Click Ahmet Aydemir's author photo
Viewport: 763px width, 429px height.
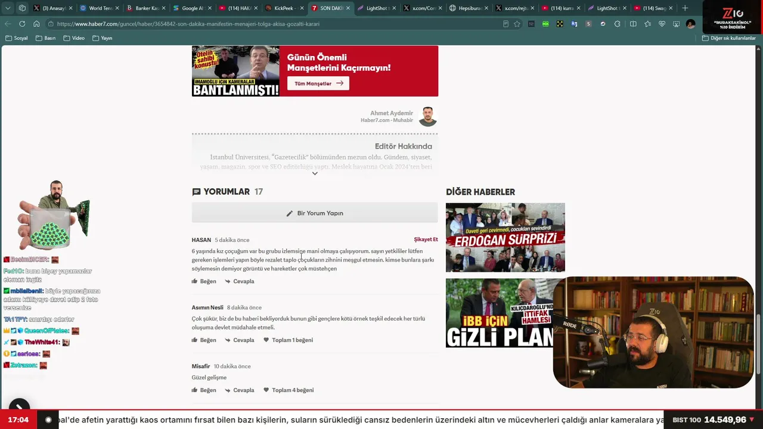(x=428, y=117)
